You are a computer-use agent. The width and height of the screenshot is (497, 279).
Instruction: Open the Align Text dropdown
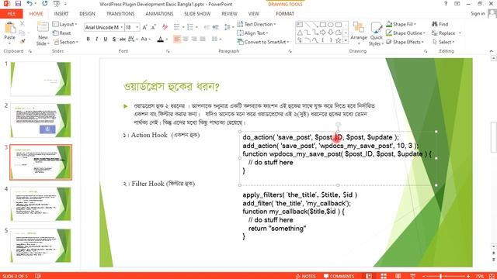[x=253, y=33]
